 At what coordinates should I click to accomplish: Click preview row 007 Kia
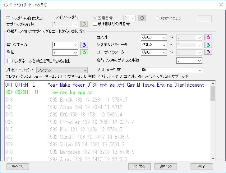[x=64, y=130]
